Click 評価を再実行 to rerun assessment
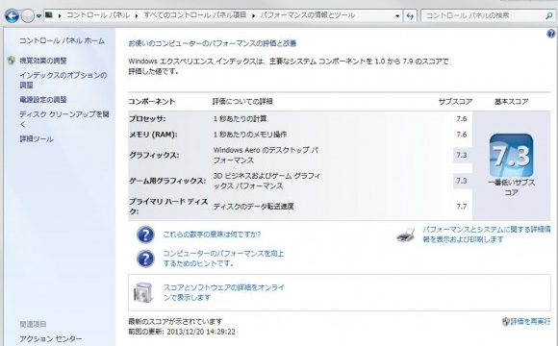 pyautogui.click(x=531, y=322)
